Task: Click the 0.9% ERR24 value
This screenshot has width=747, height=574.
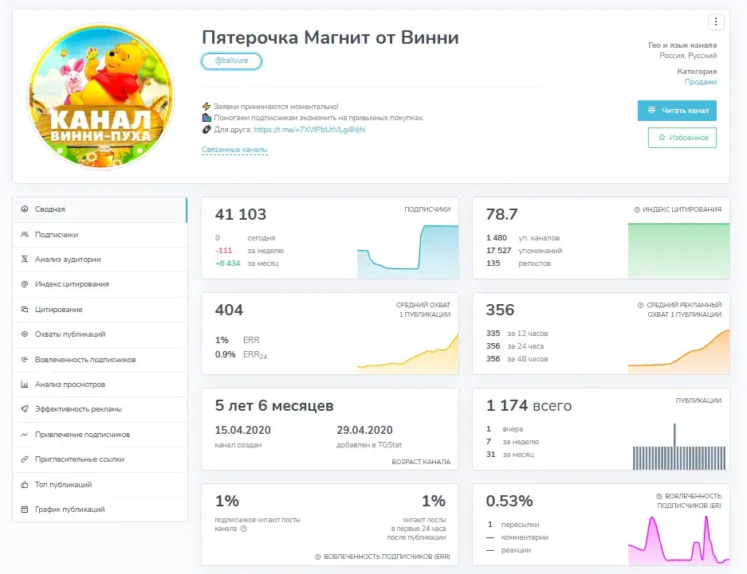Action: point(226,355)
